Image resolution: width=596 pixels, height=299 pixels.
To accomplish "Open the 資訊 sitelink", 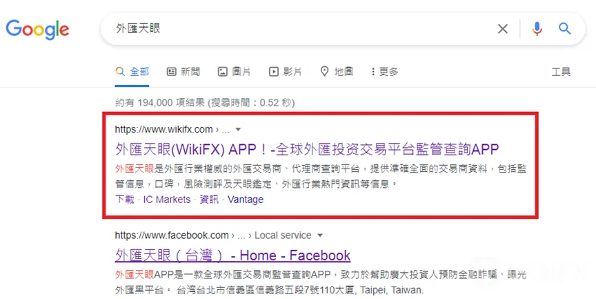I will point(209,200).
